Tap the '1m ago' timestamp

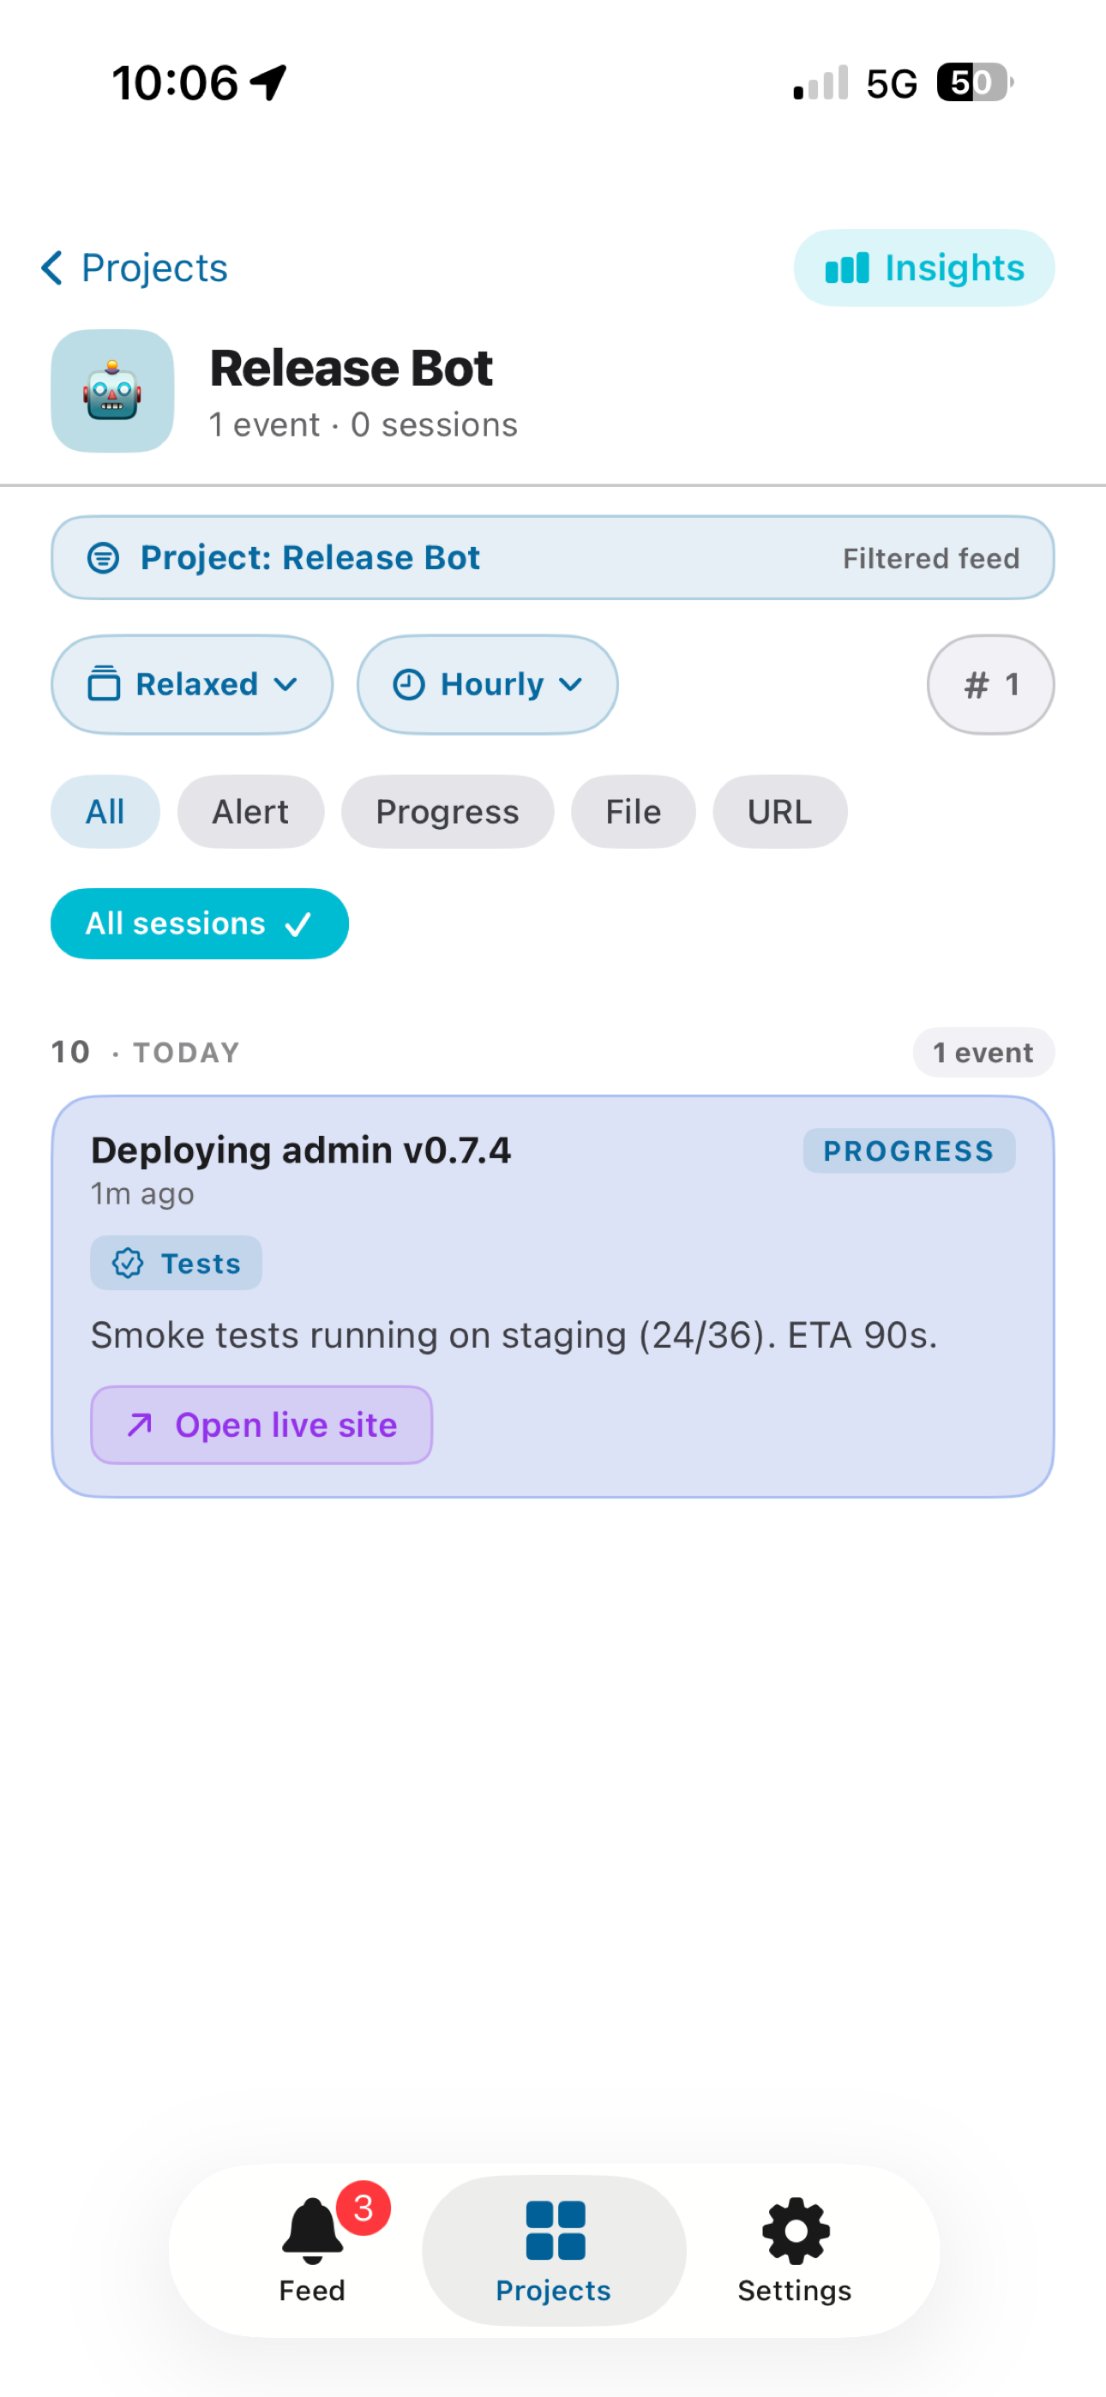(142, 1194)
